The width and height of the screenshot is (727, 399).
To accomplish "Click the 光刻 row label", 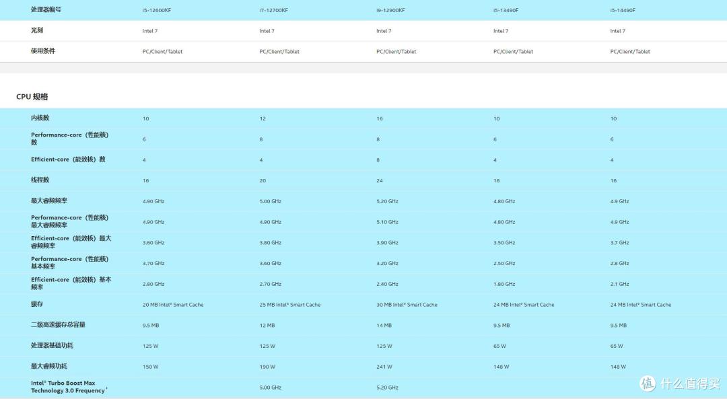I will pyautogui.click(x=36, y=30).
